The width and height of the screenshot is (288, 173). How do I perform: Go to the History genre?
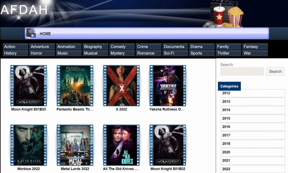(15, 53)
